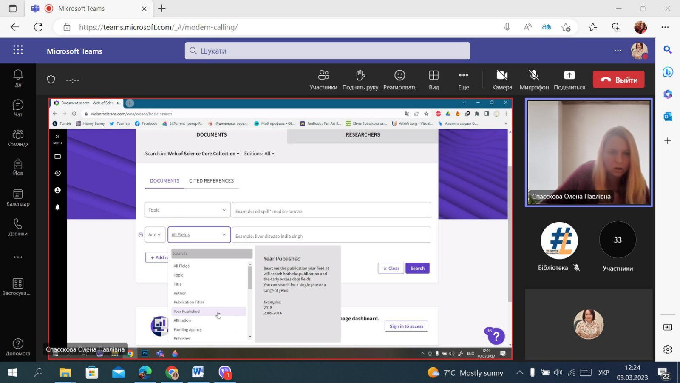
Task: Turn on the camera
Action: (x=502, y=80)
